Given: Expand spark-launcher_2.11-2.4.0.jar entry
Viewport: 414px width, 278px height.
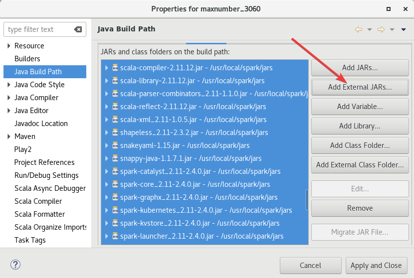Looking at the screenshot, I should click(106, 236).
